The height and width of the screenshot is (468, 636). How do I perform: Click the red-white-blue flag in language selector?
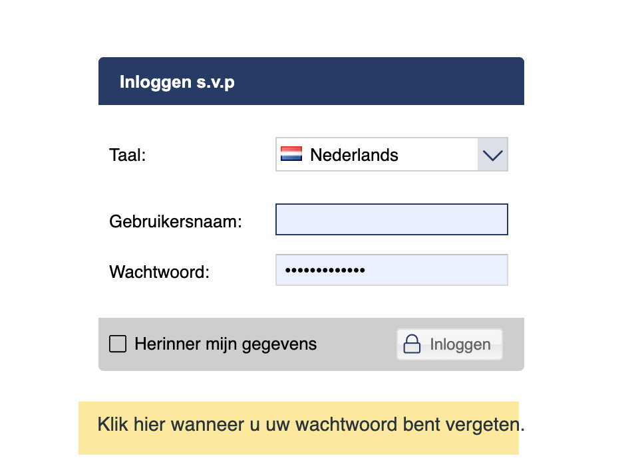291,154
